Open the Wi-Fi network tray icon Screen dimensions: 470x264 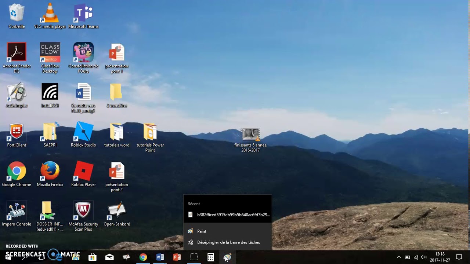(x=416, y=257)
